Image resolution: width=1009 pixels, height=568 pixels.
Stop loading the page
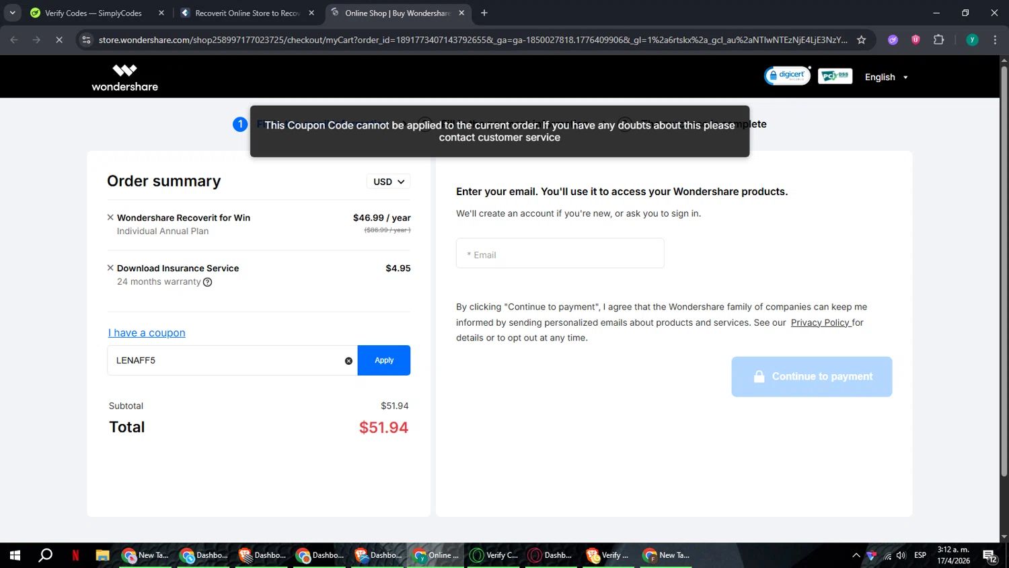point(59,40)
